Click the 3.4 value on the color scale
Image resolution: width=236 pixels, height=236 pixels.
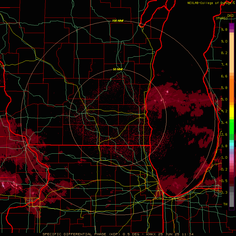point(224,123)
